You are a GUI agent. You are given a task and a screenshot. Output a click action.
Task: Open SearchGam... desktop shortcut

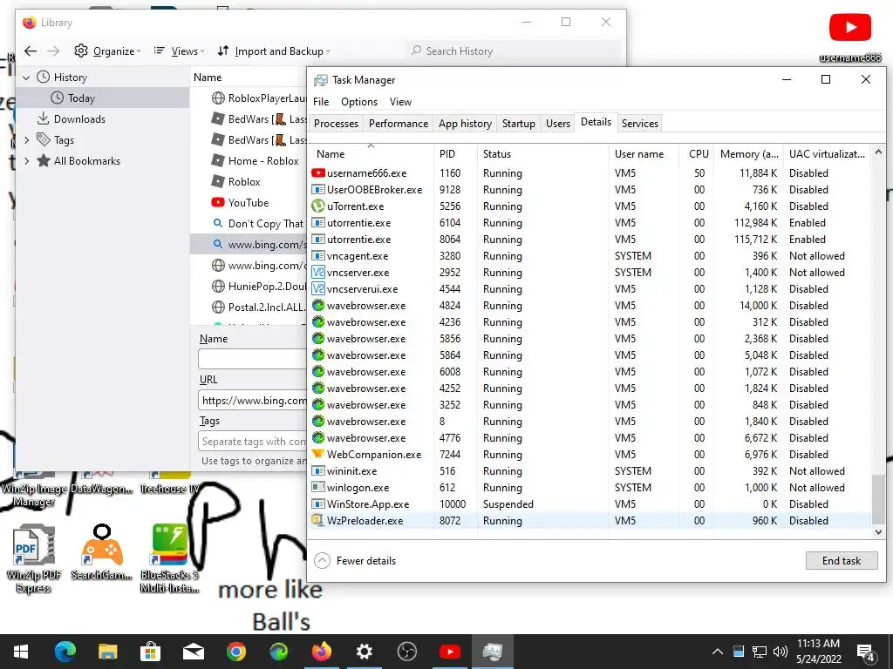pyautogui.click(x=102, y=553)
